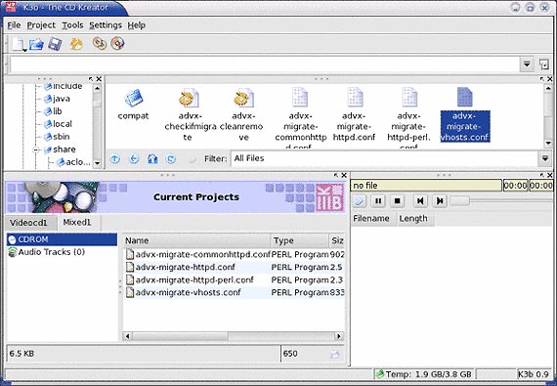Reload the file browser view
Image resolution: width=557 pixels, height=386 pixels.
coord(171,158)
